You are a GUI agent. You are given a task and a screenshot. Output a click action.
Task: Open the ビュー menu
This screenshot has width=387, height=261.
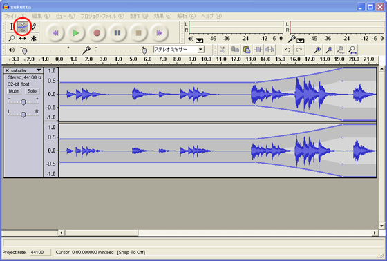(x=65, y=16)
